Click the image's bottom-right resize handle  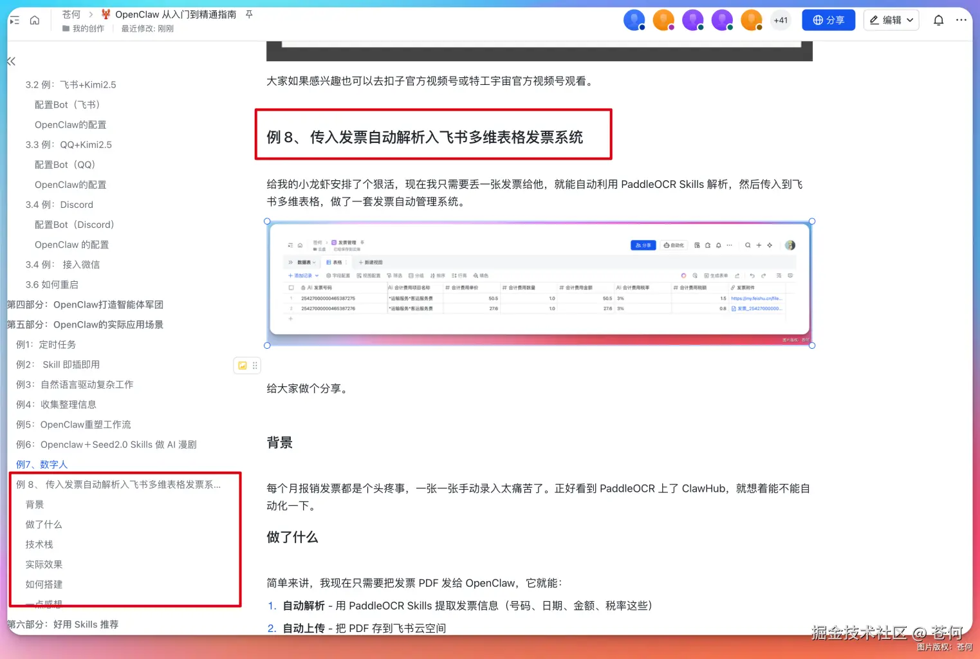pyautogui.click(x=812, y=346)
